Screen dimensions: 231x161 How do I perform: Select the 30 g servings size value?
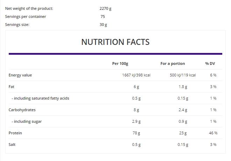click(103, 25)
